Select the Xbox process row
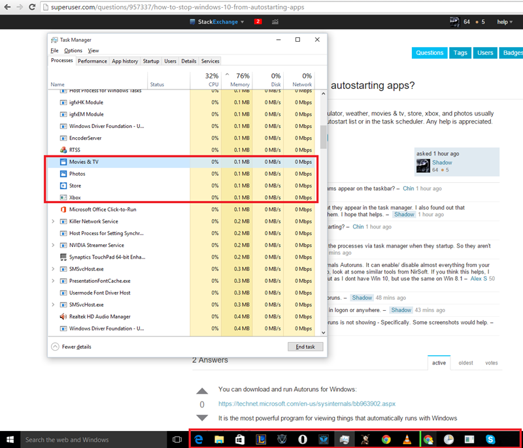This screenshot has width=523, height=448. 75,197
